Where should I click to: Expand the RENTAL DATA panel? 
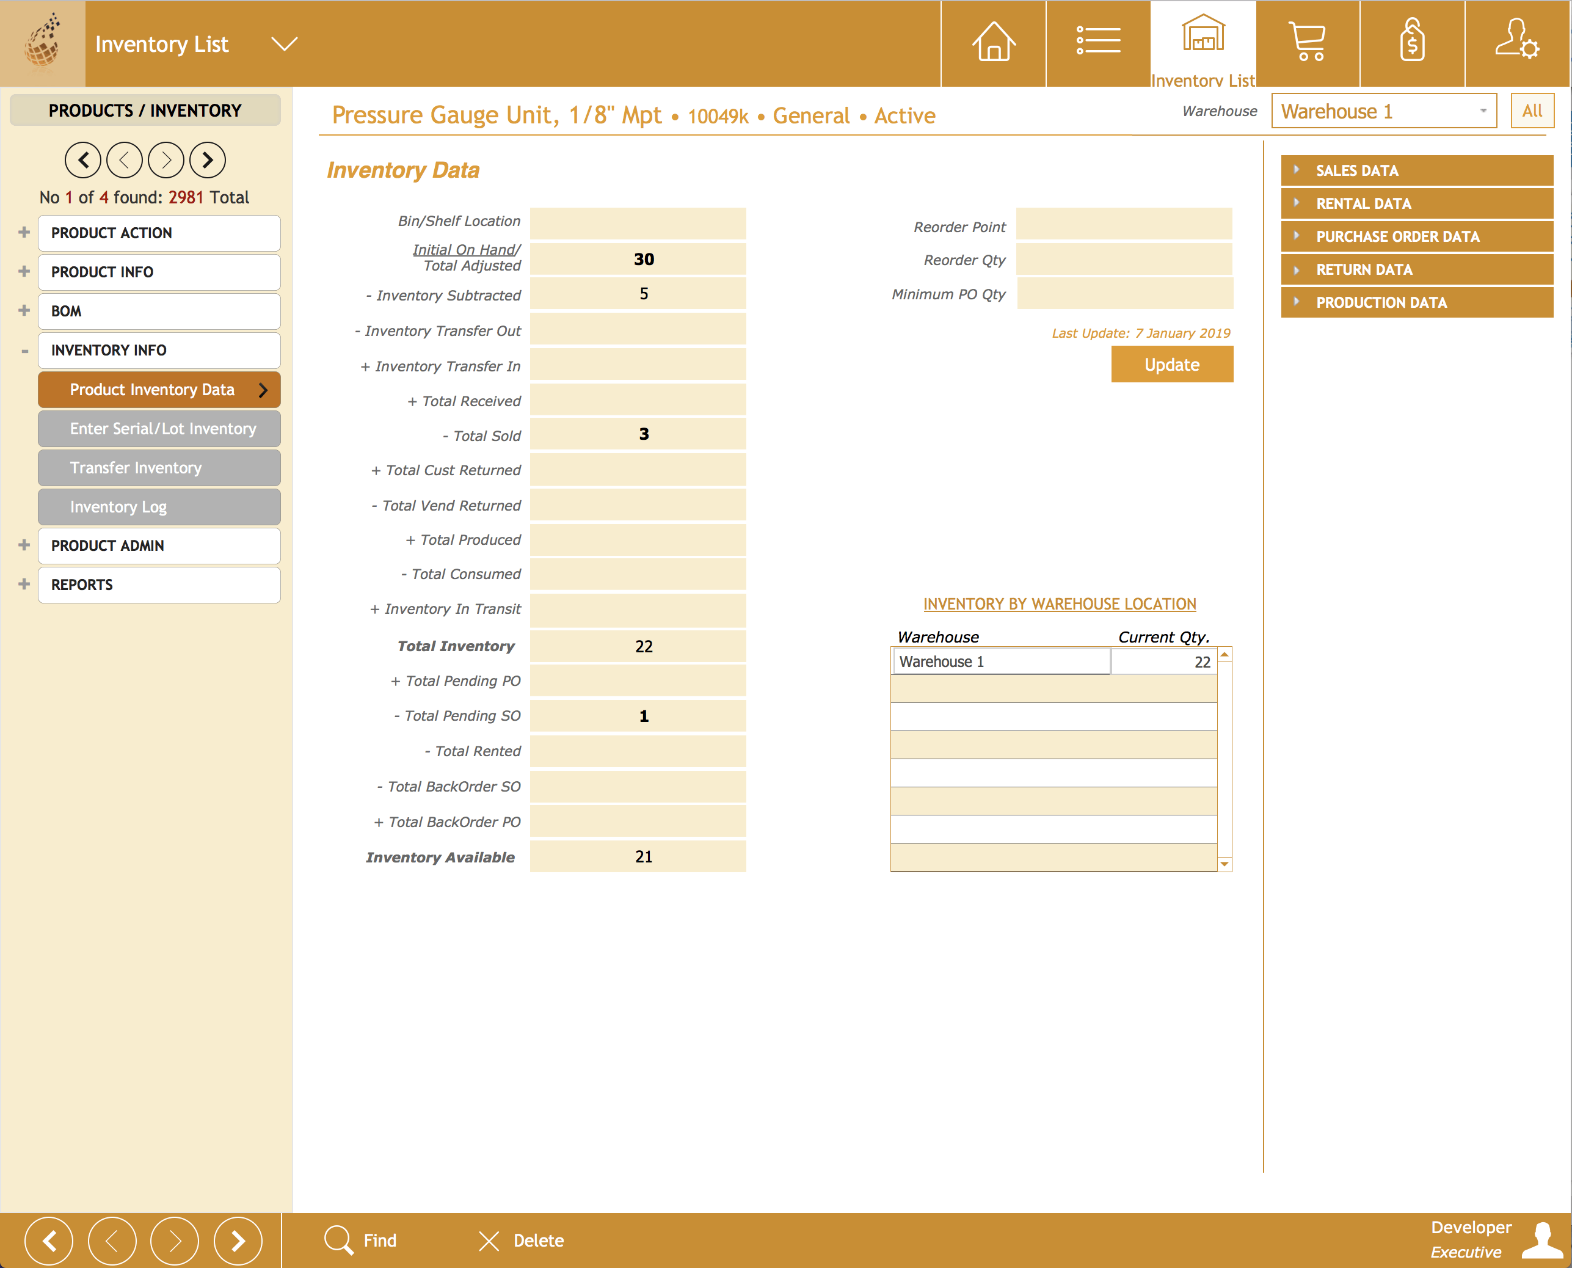click(x=1416, y=203)
